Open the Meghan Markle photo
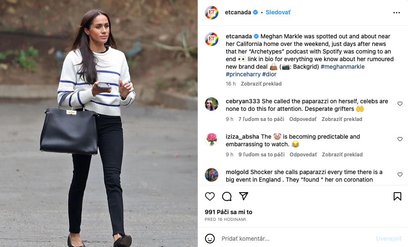408x247 pixels. [x=99, y=123]
